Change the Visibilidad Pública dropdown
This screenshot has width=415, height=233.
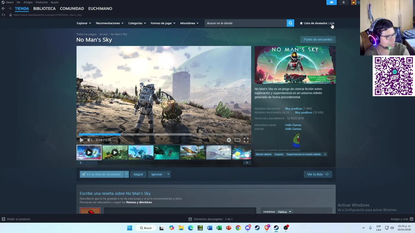pos(284,212)
